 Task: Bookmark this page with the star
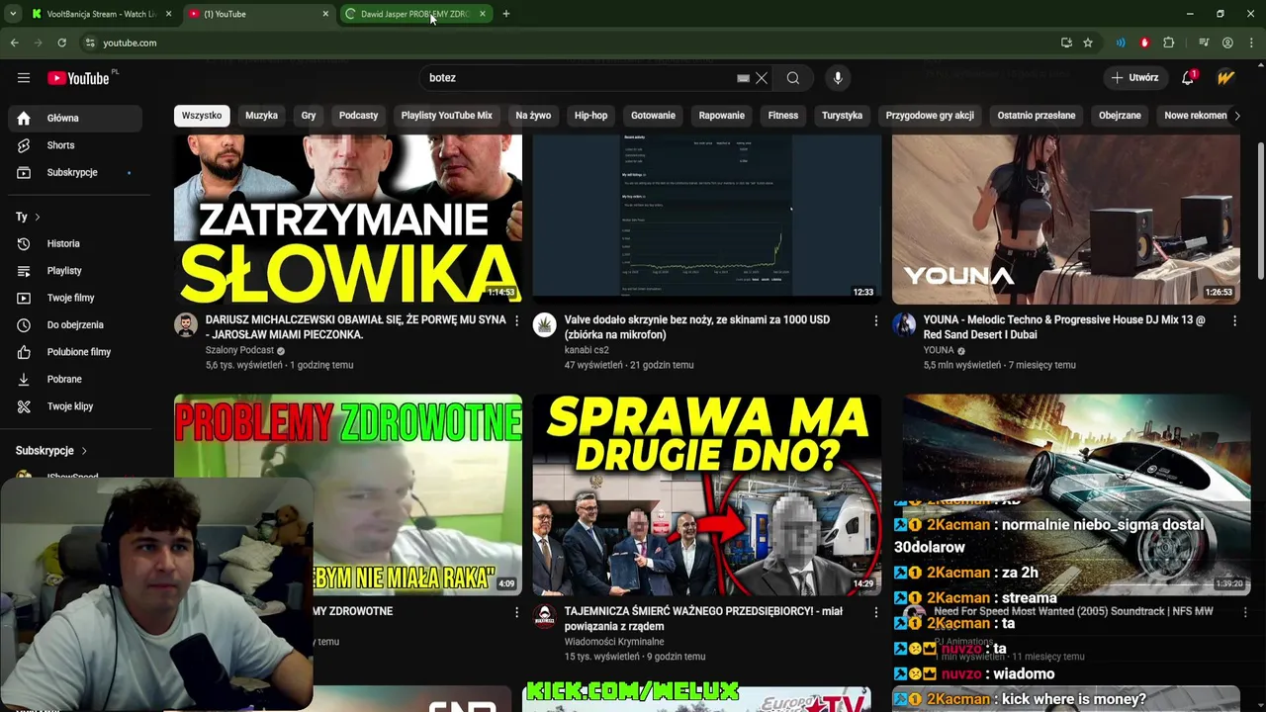click(x=1088, y=43)
